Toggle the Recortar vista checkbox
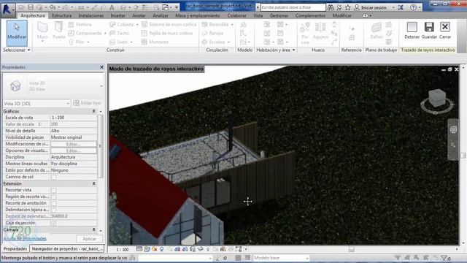 [53, 190]
